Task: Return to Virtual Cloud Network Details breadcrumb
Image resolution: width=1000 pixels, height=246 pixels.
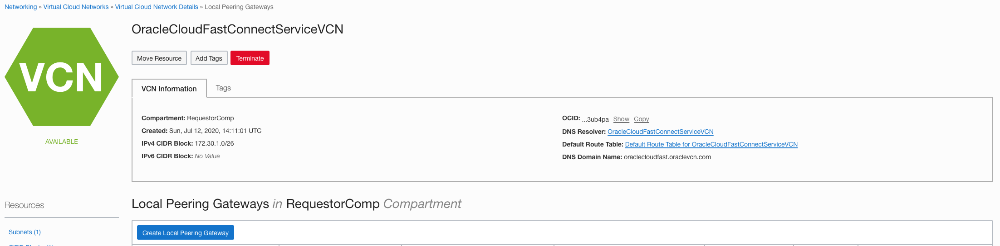Action: (157, 7)
